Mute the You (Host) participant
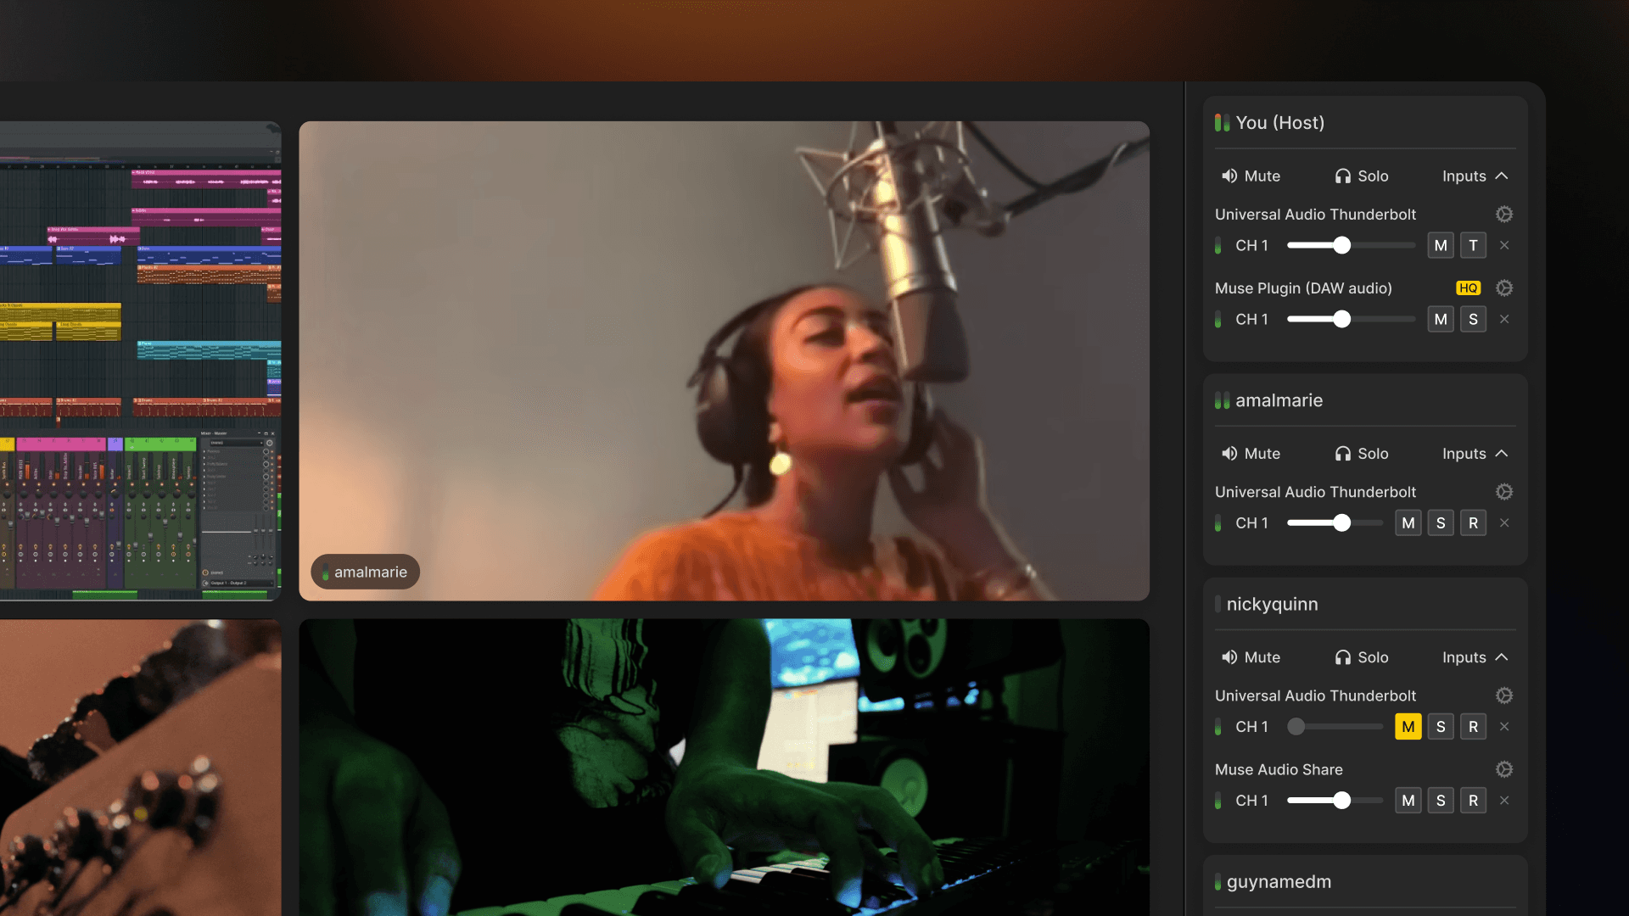This screenshot has width=1629, height=916. (x=1251, y=176)
